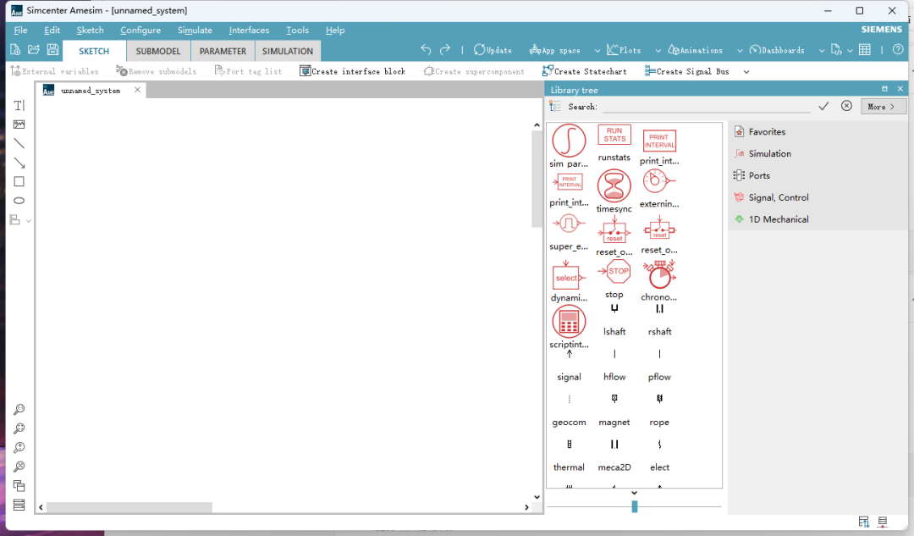Click the new file icon in toolbar
The height and width of the screenshot is (536, 914).
[x=15, y=50]
